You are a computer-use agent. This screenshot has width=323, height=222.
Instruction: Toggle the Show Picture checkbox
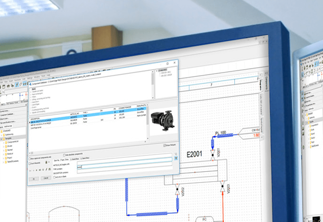pyautogui.click(x=165, y=146)
